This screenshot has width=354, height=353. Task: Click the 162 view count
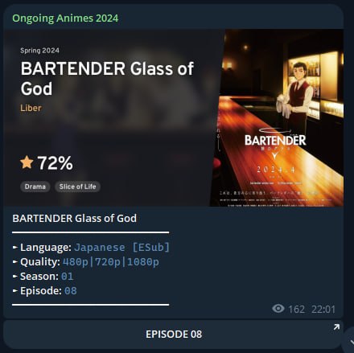296,310
